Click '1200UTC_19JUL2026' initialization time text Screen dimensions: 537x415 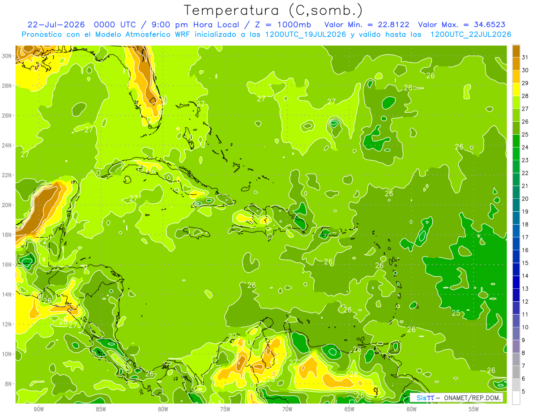pyautogui.click(x=306, y=34)
